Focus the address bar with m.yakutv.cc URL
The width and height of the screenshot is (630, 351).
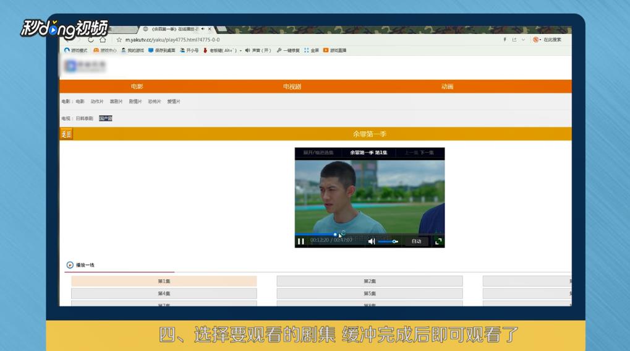(172, 40)
